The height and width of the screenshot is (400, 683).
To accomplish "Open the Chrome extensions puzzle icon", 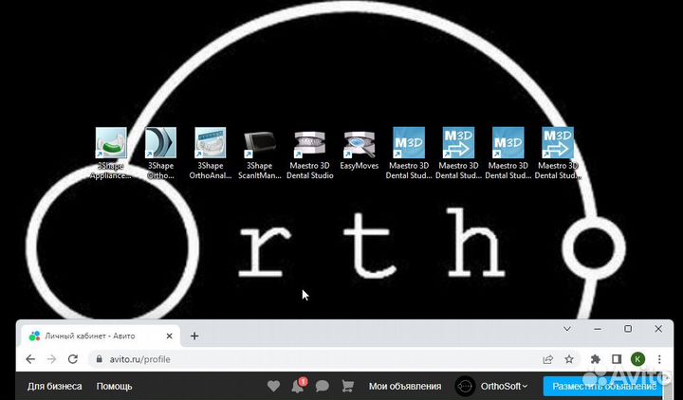I will tap(596, 359).
